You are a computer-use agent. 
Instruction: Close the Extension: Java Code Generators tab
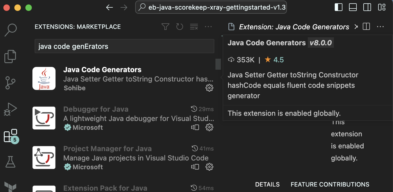pyautogui.click(x=356, y=27)
